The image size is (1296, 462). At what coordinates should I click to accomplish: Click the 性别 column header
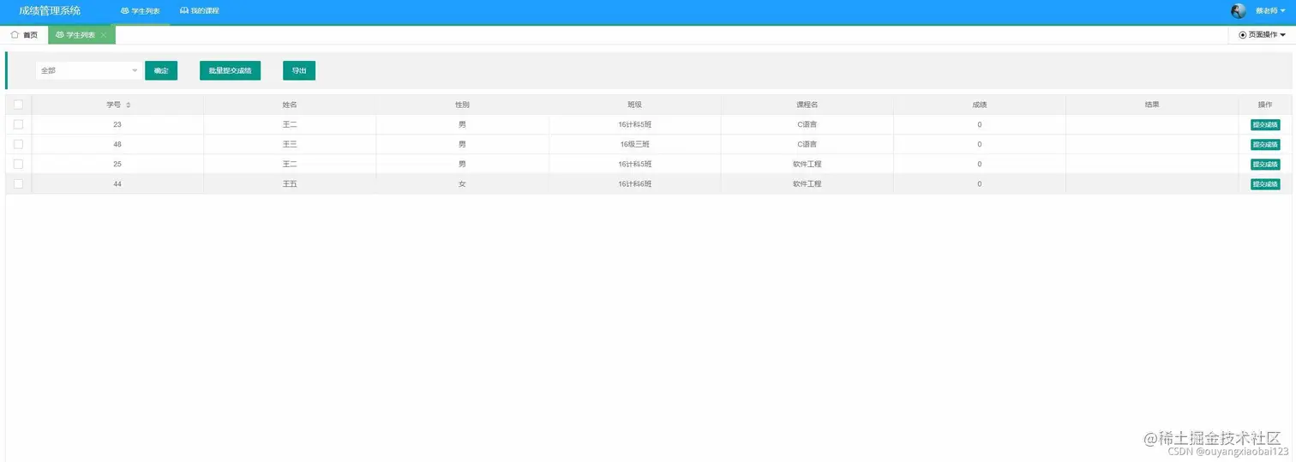462,105
